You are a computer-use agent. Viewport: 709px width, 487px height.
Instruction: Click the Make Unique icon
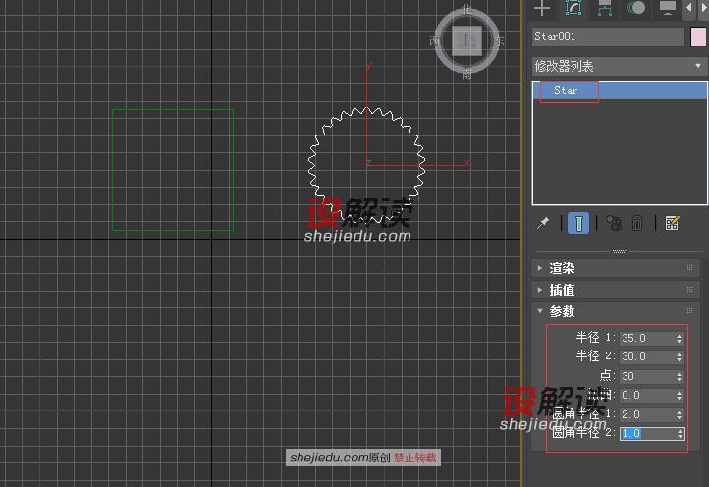tap(614, 224)
